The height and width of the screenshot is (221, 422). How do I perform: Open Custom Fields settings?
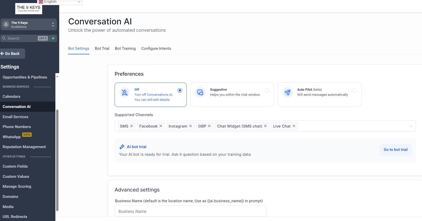pos(15,166)
